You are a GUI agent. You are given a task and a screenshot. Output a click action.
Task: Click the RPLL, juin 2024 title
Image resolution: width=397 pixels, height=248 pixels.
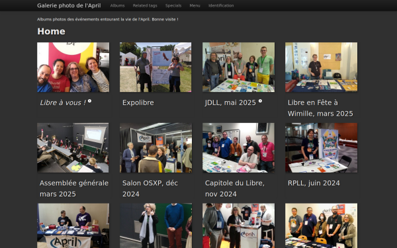314,183
